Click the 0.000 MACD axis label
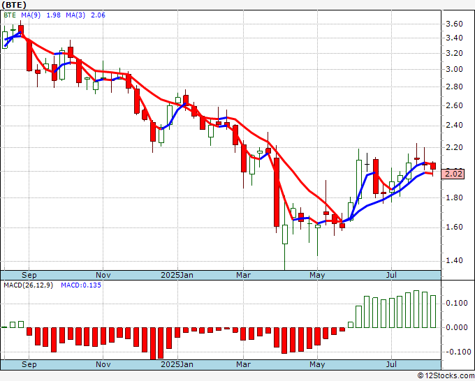This screenshot has width=475, height=381. [457, 327]
